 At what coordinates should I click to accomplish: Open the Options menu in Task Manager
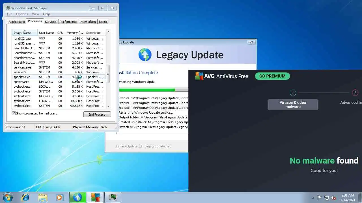[22, 14]
